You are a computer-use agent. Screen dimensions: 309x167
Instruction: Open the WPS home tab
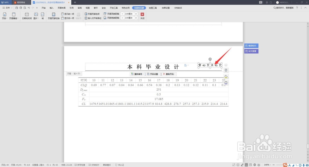click(x=5, y=2)
